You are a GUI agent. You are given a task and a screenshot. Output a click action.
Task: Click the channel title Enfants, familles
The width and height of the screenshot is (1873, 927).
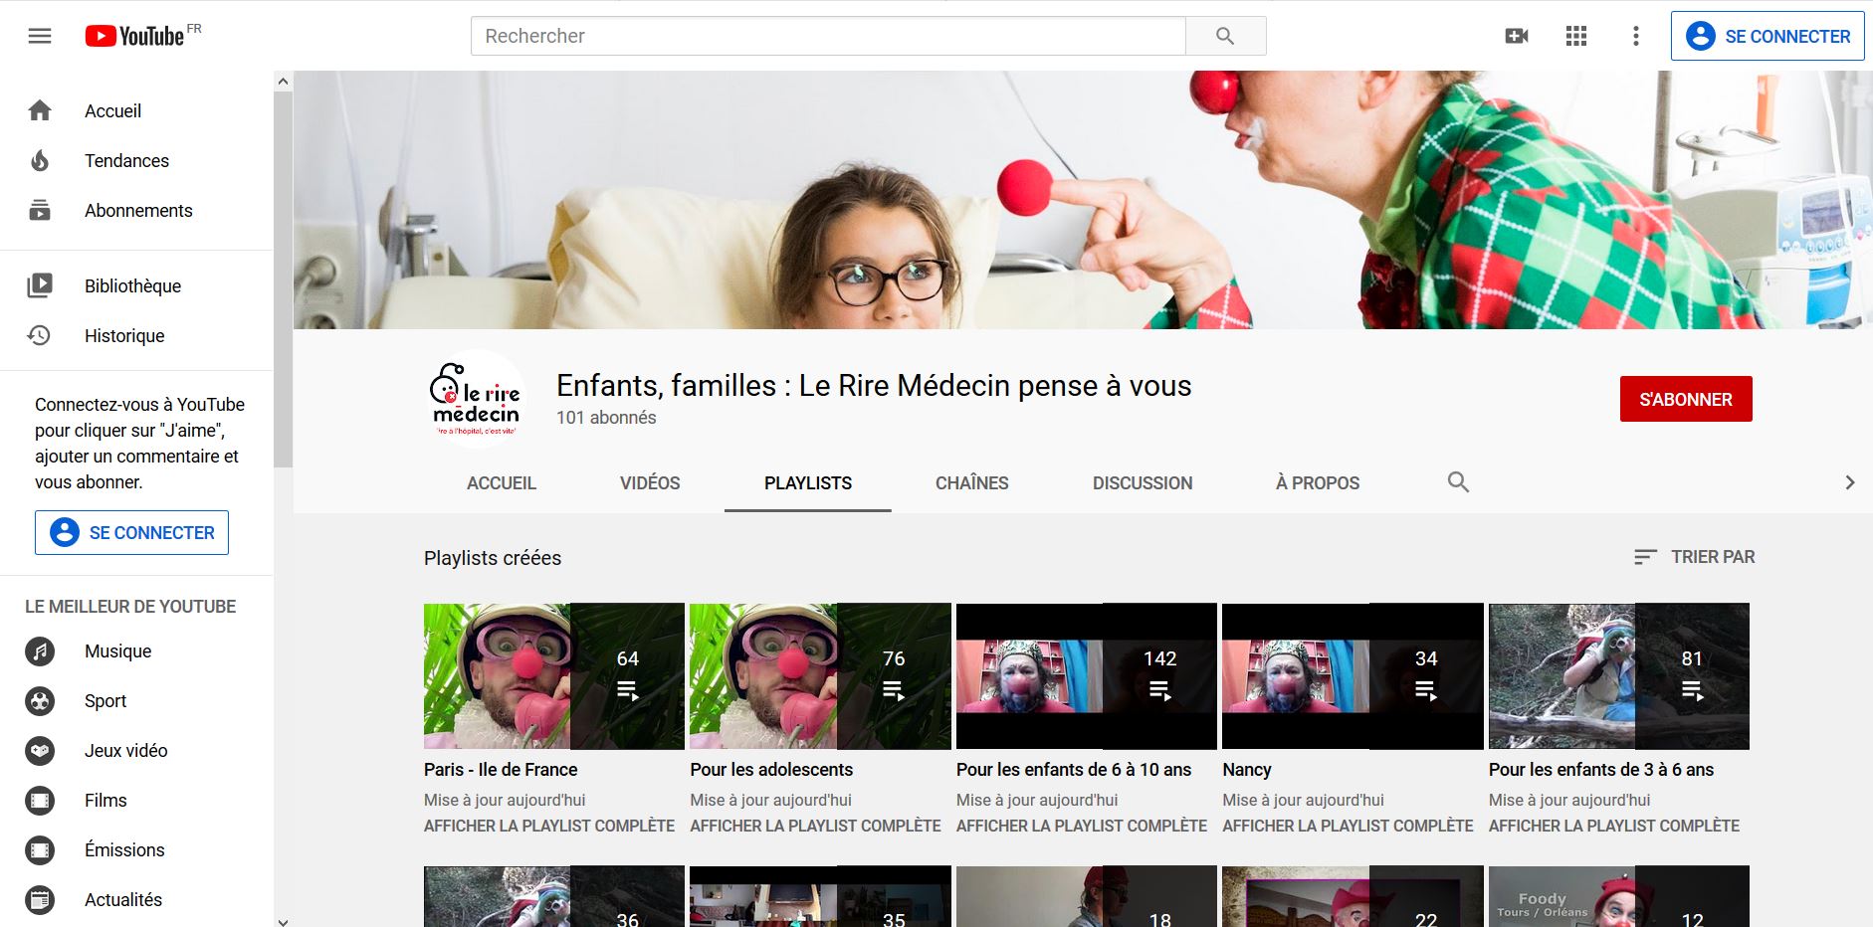(x=874, y=385)
